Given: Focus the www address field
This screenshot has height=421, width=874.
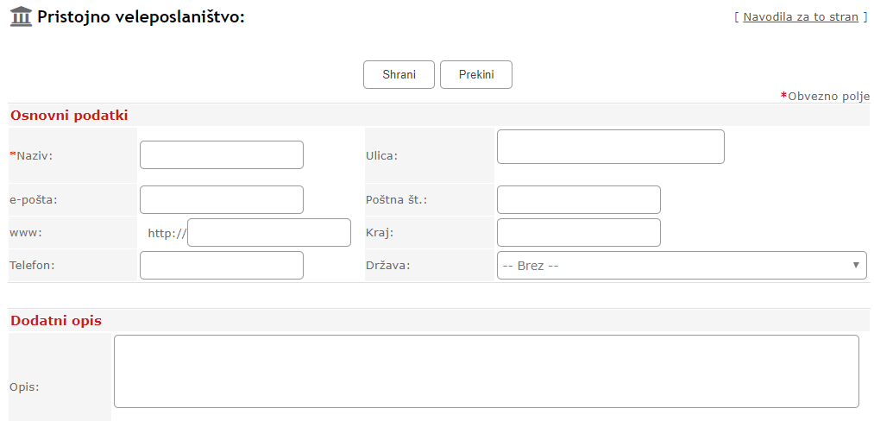Looking at the screenshot, I should (x=268, y=232).
